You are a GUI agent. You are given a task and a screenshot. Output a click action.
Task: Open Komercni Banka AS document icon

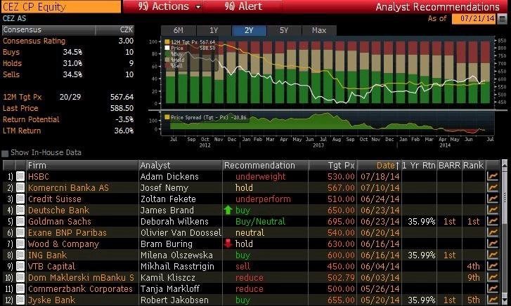[x=20, y=188]
